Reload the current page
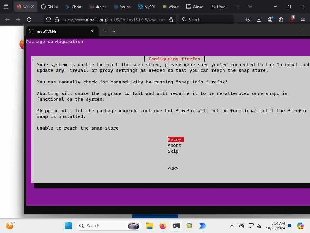The width and height of the screenshot is (310, 233). [29, 19]
